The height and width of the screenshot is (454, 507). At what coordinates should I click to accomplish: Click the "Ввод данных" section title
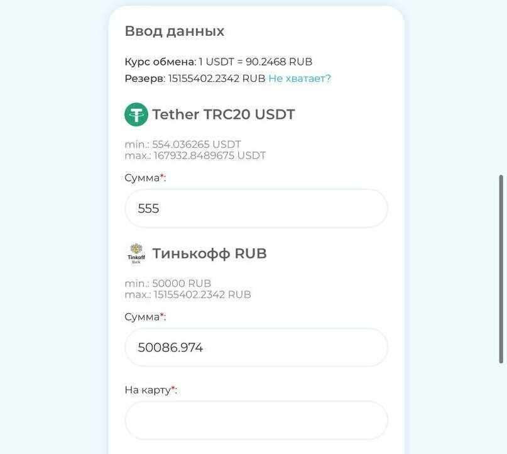pos(174,31)
